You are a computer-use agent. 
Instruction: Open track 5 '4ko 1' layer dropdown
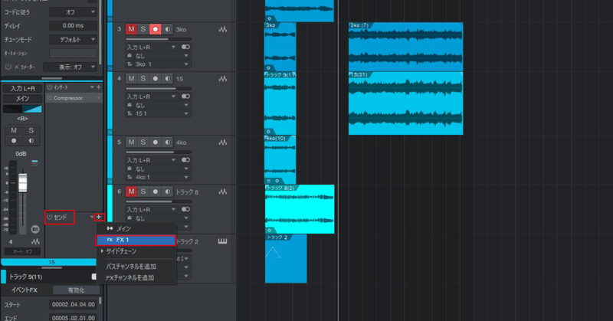click(x=158, y=177)
